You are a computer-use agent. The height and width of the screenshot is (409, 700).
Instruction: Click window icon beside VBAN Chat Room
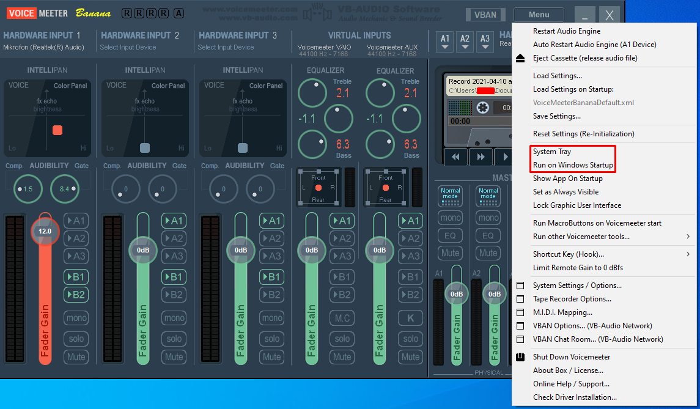coord(520,339)
